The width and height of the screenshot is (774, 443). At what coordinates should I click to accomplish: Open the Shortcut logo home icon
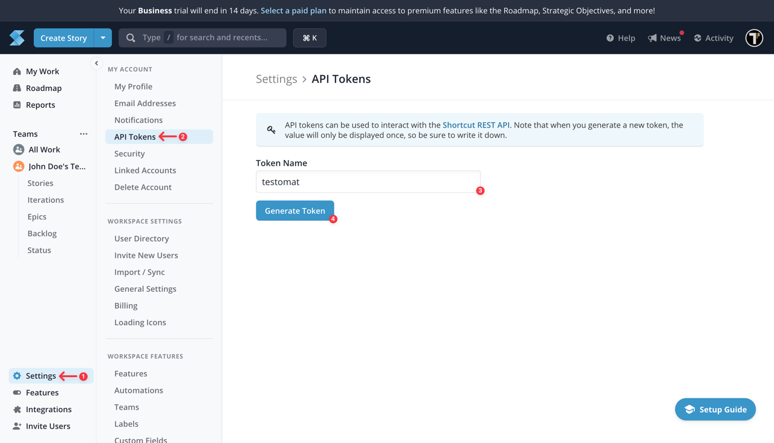coord(16,37)
